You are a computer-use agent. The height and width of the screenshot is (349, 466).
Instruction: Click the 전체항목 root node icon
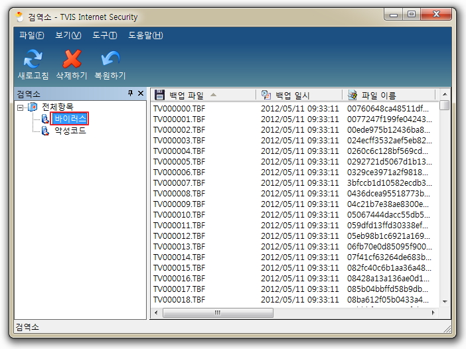click(33, 107)
